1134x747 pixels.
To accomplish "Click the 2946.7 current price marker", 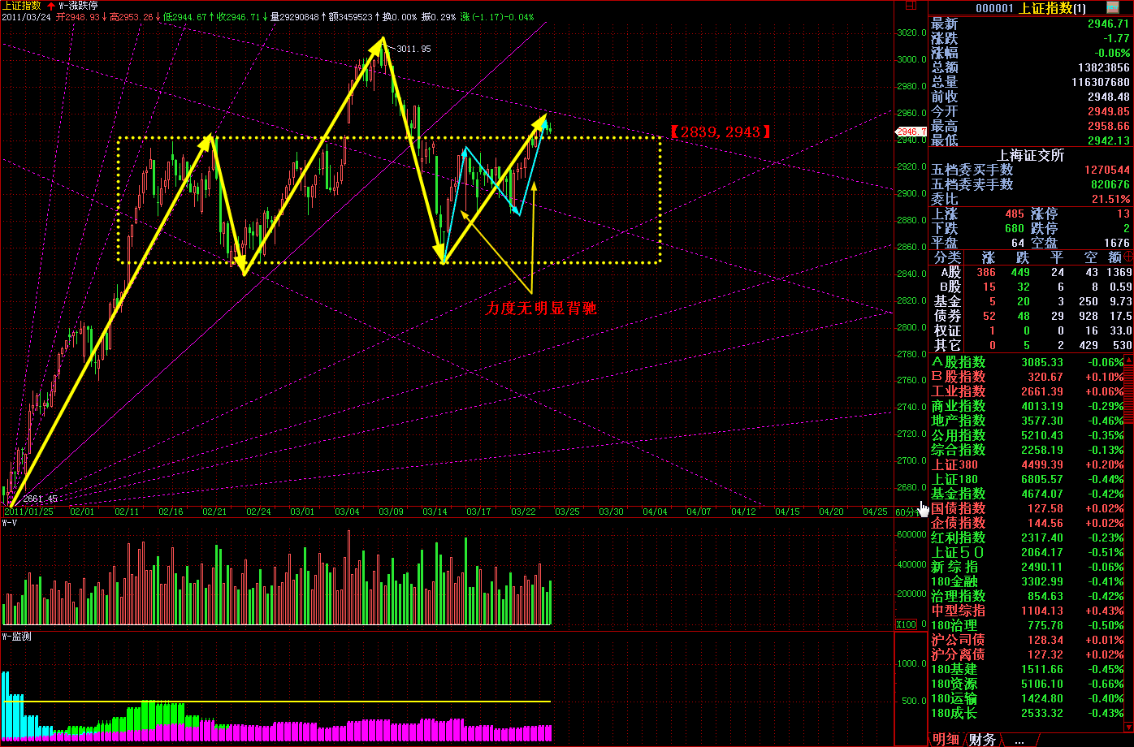I will [910, 132].
